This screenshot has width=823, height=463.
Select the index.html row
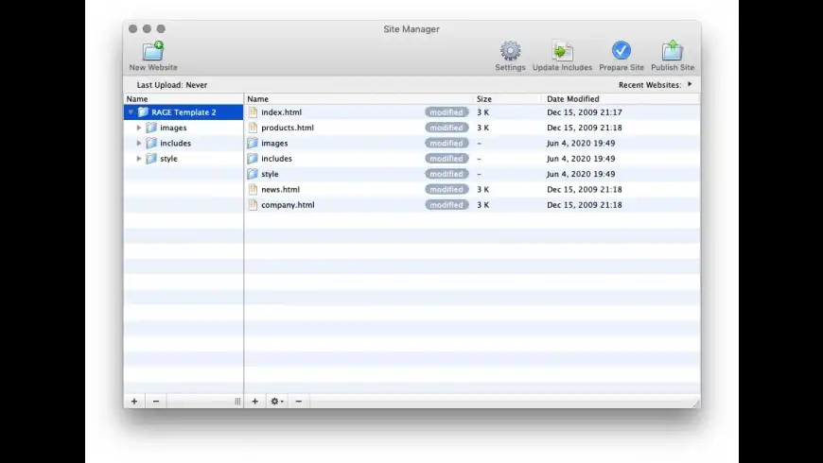(x=472, y=112)
